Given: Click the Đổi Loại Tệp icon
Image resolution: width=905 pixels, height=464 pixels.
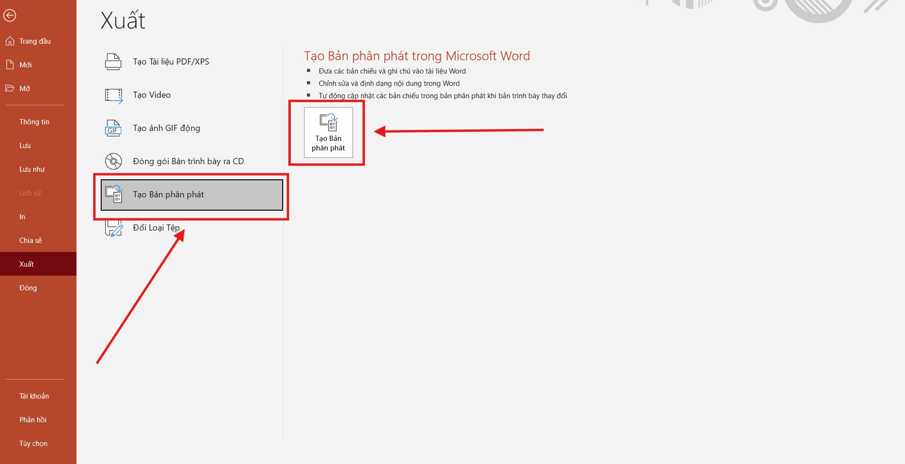Looking at the screenshot, I should coord(114,229).
